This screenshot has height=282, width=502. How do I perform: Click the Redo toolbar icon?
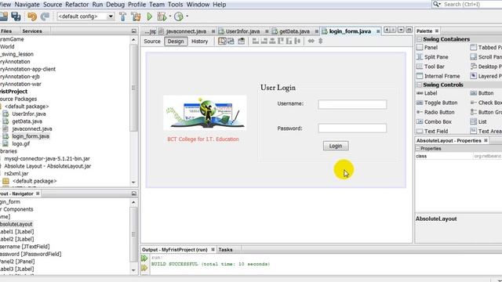click(x=45, y=16)
